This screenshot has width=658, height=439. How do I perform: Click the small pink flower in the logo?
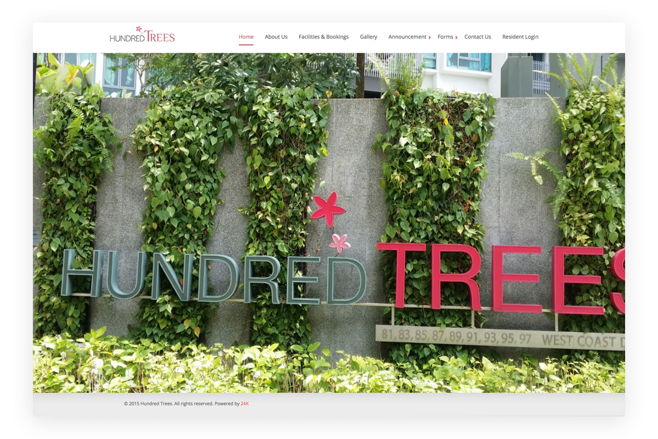(x=142, y=33)
